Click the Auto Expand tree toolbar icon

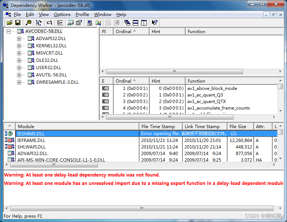point(39,23)
